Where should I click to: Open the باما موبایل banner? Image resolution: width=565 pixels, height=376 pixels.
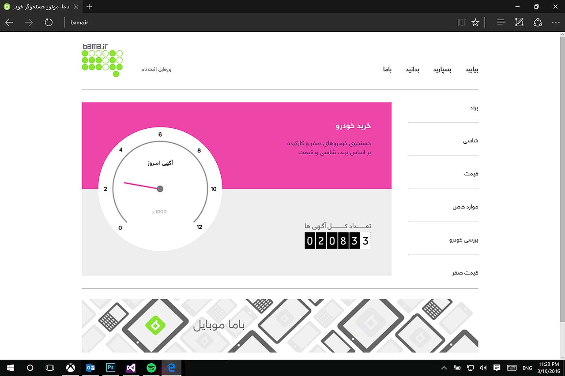(280, 325)
